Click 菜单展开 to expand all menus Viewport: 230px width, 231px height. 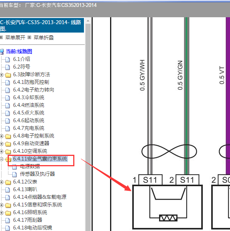click(15, 38)
